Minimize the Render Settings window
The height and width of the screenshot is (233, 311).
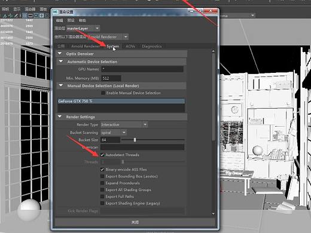coord(191,11)
